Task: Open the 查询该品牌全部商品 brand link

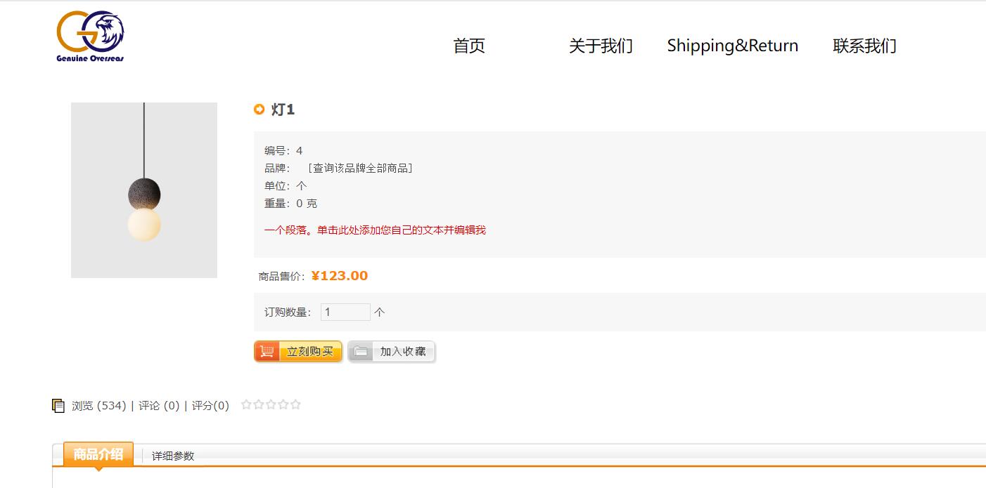Action: 360,169
